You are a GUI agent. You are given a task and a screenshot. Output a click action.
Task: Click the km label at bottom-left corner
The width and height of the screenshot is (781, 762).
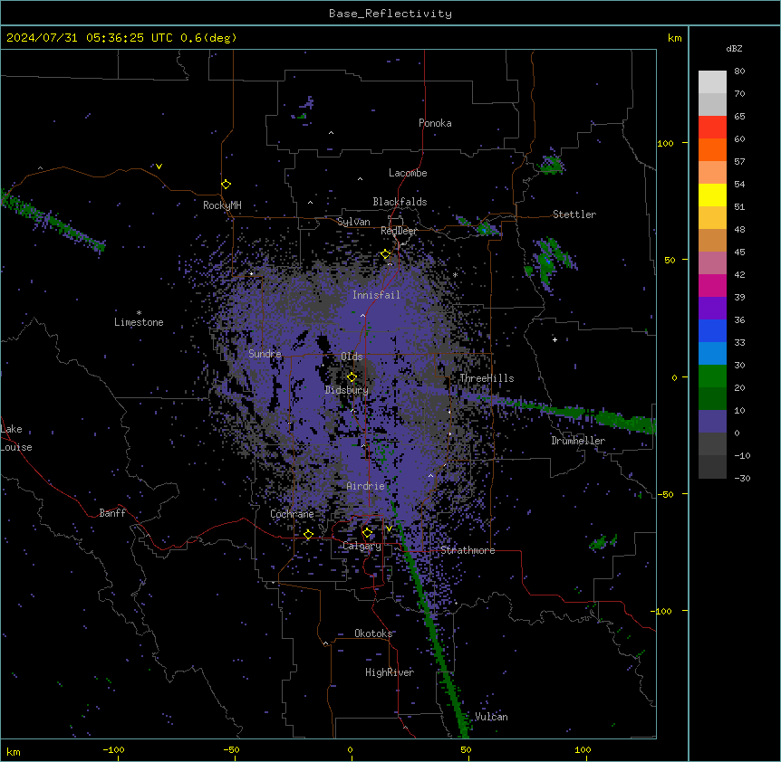click(14, 751)
